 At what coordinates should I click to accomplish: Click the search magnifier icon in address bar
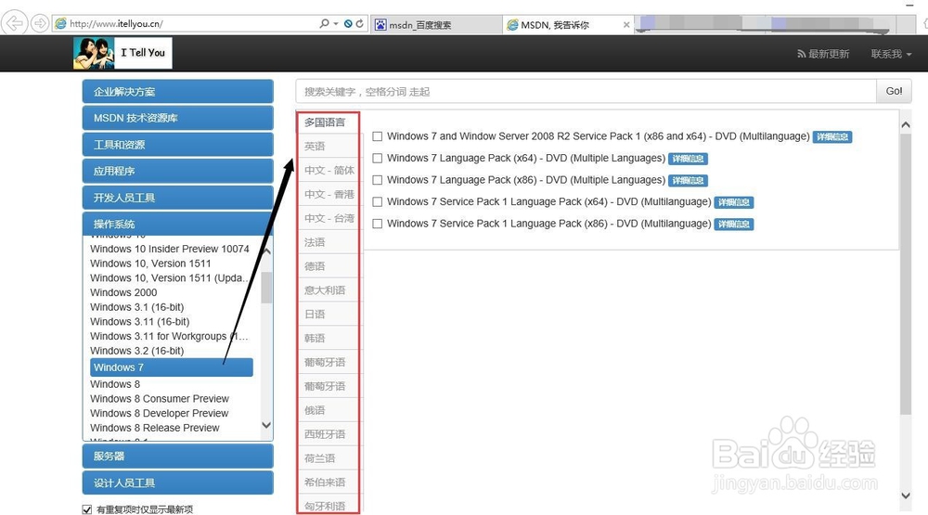coord(324,24)
